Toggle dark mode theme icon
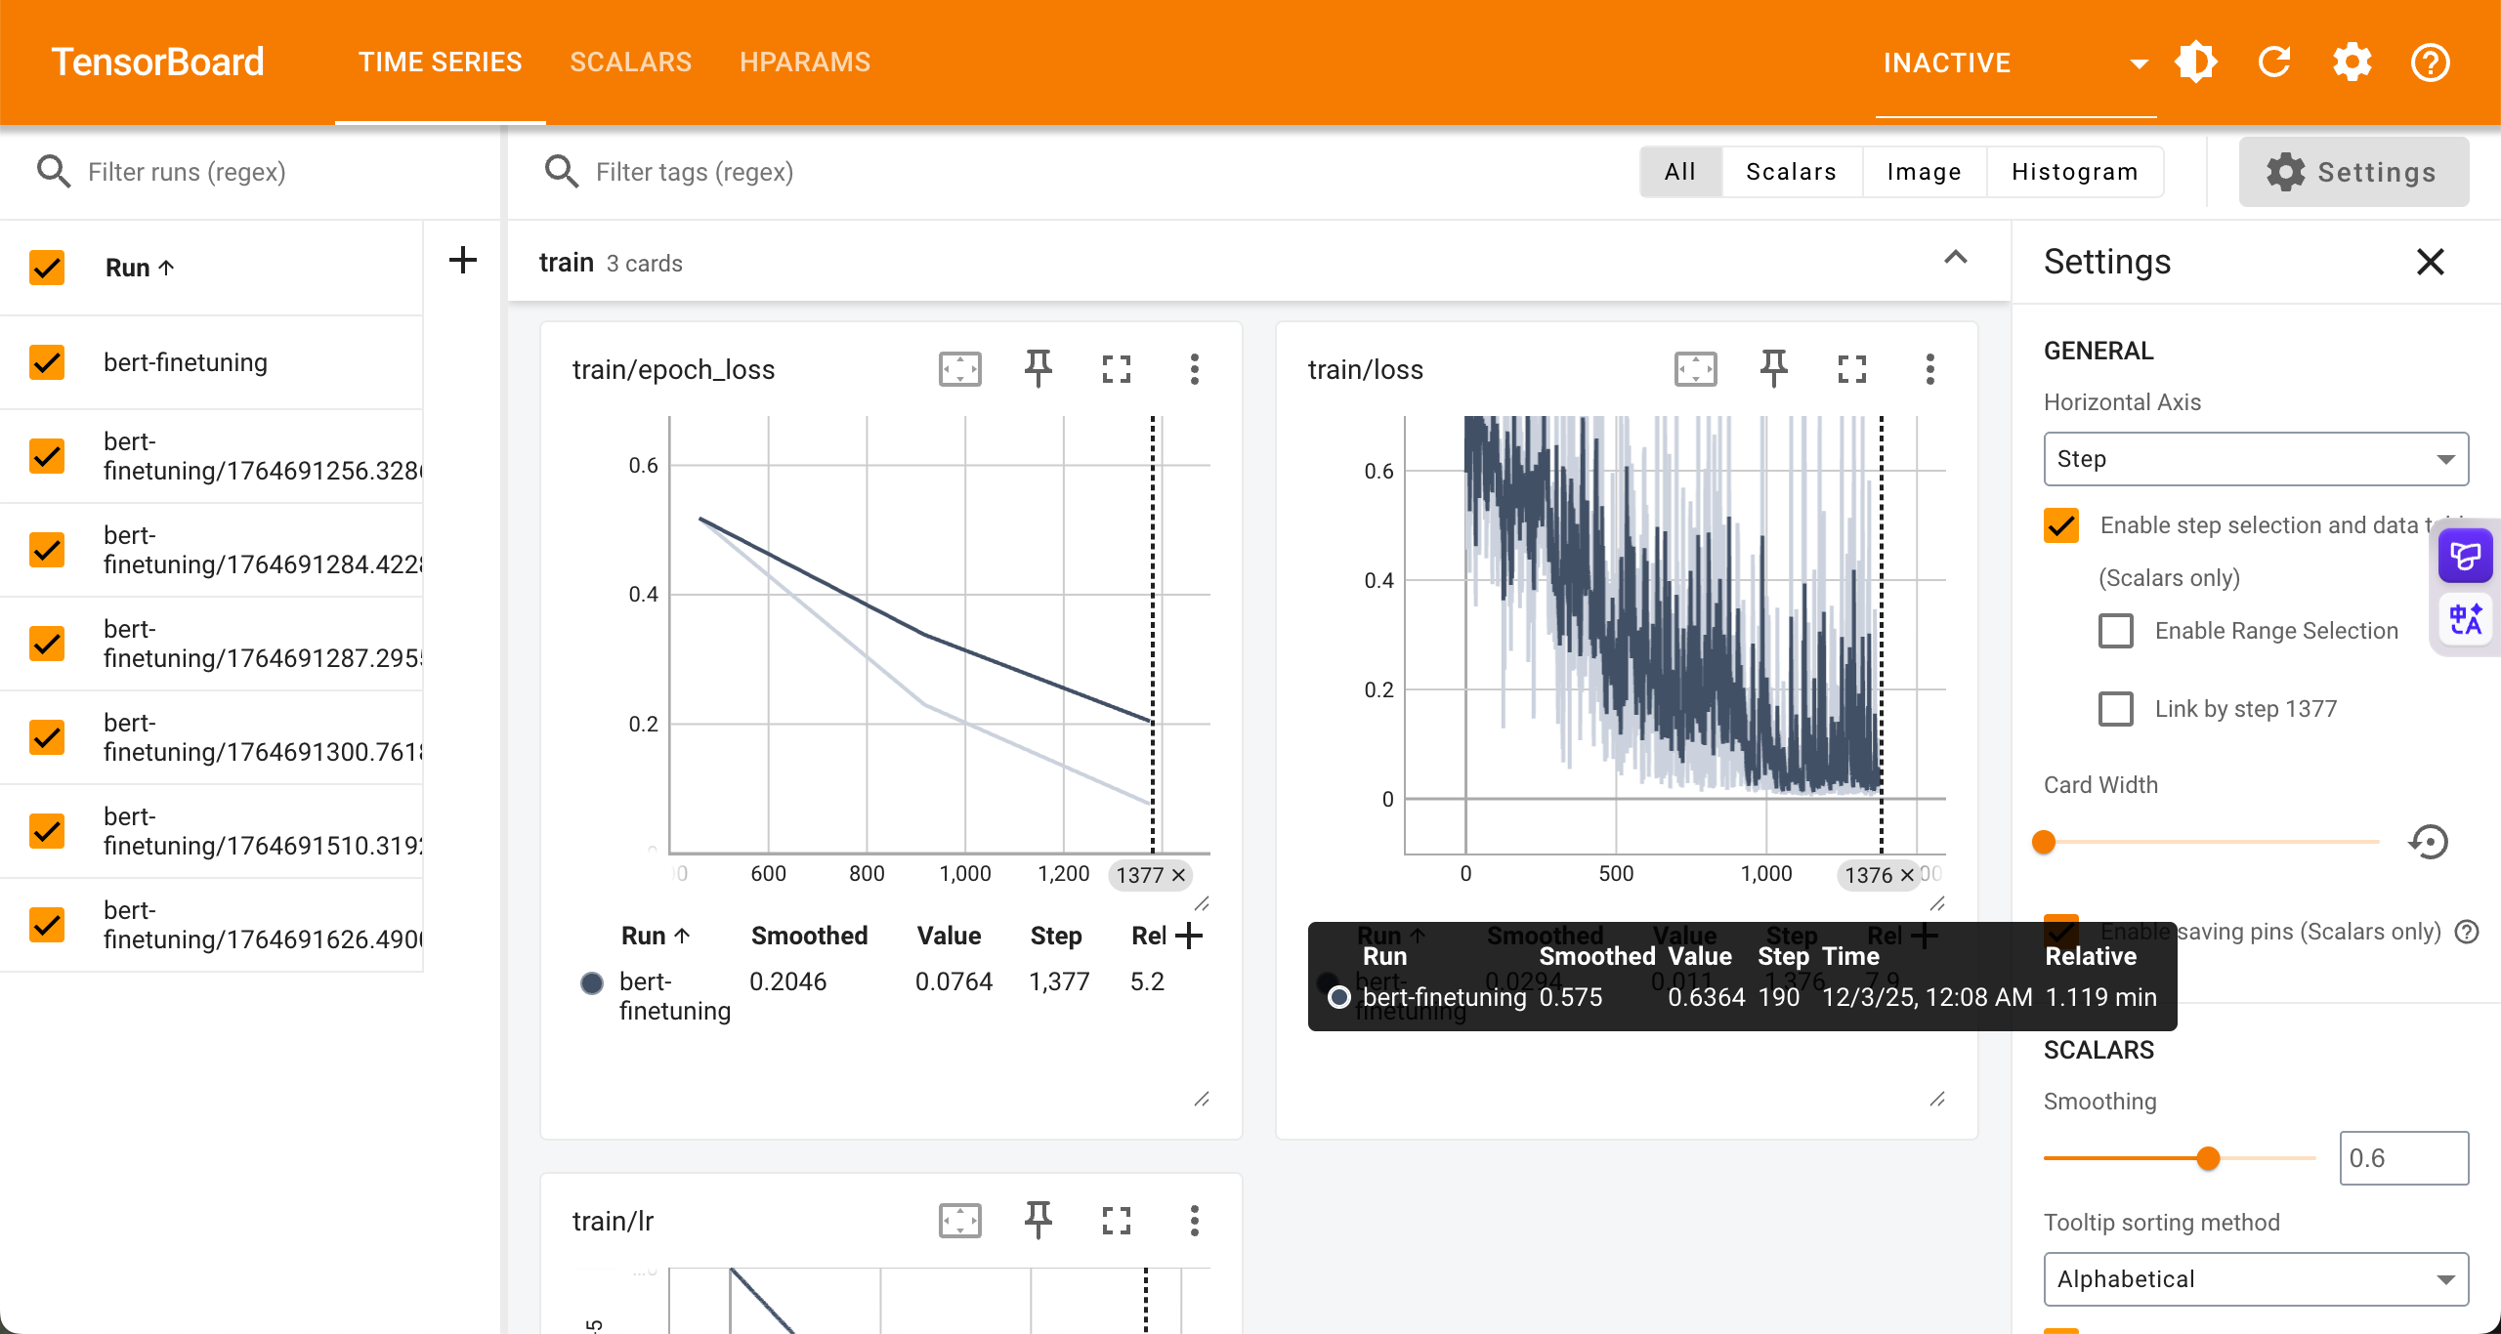The height and width of the screenshot is (1334, 2501). pyautogui.click(x=2195, y=63)
